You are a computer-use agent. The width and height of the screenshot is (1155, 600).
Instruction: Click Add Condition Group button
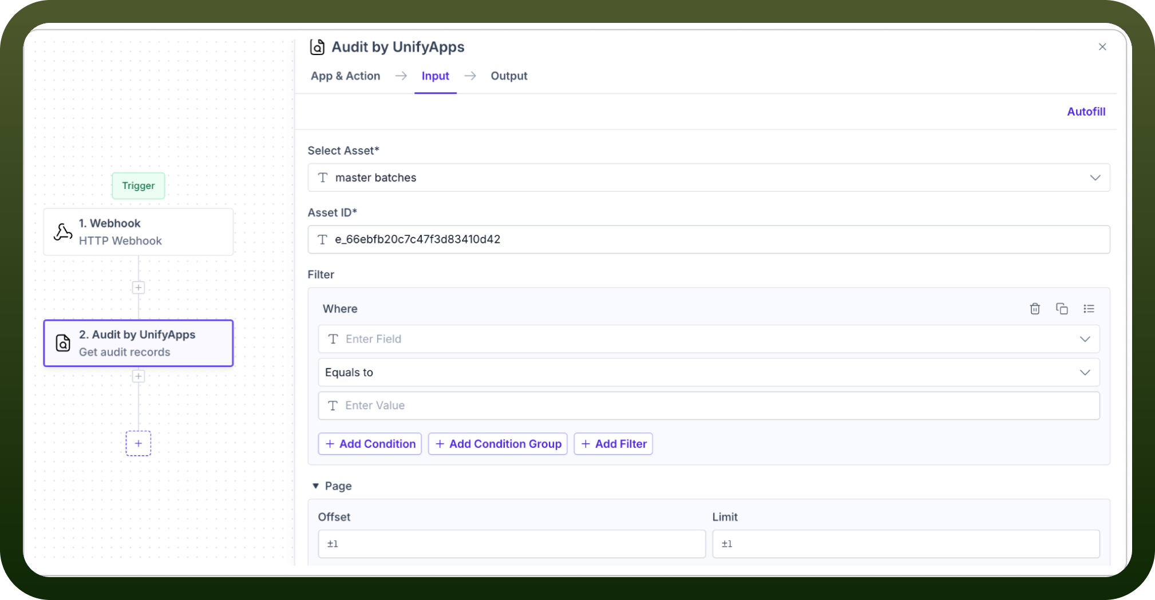(497, 444)
